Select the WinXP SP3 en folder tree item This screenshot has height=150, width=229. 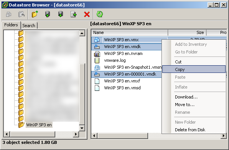(39, 125)
